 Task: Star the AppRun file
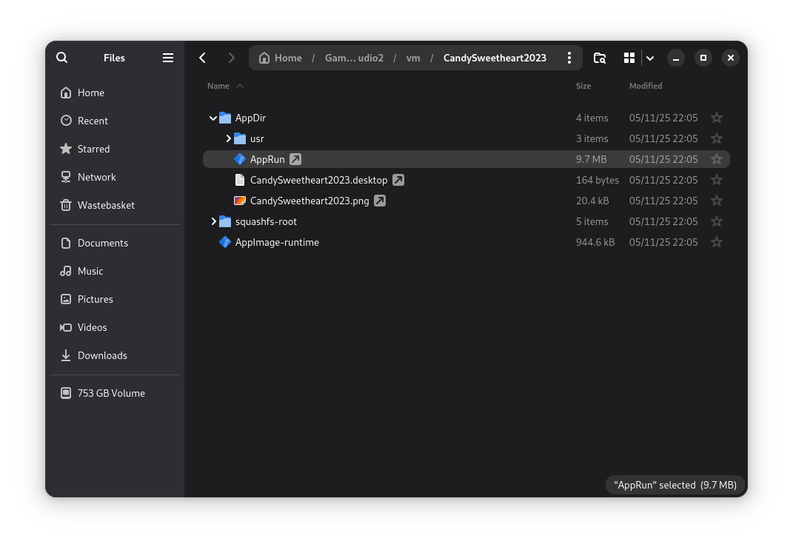coord(716,158)
